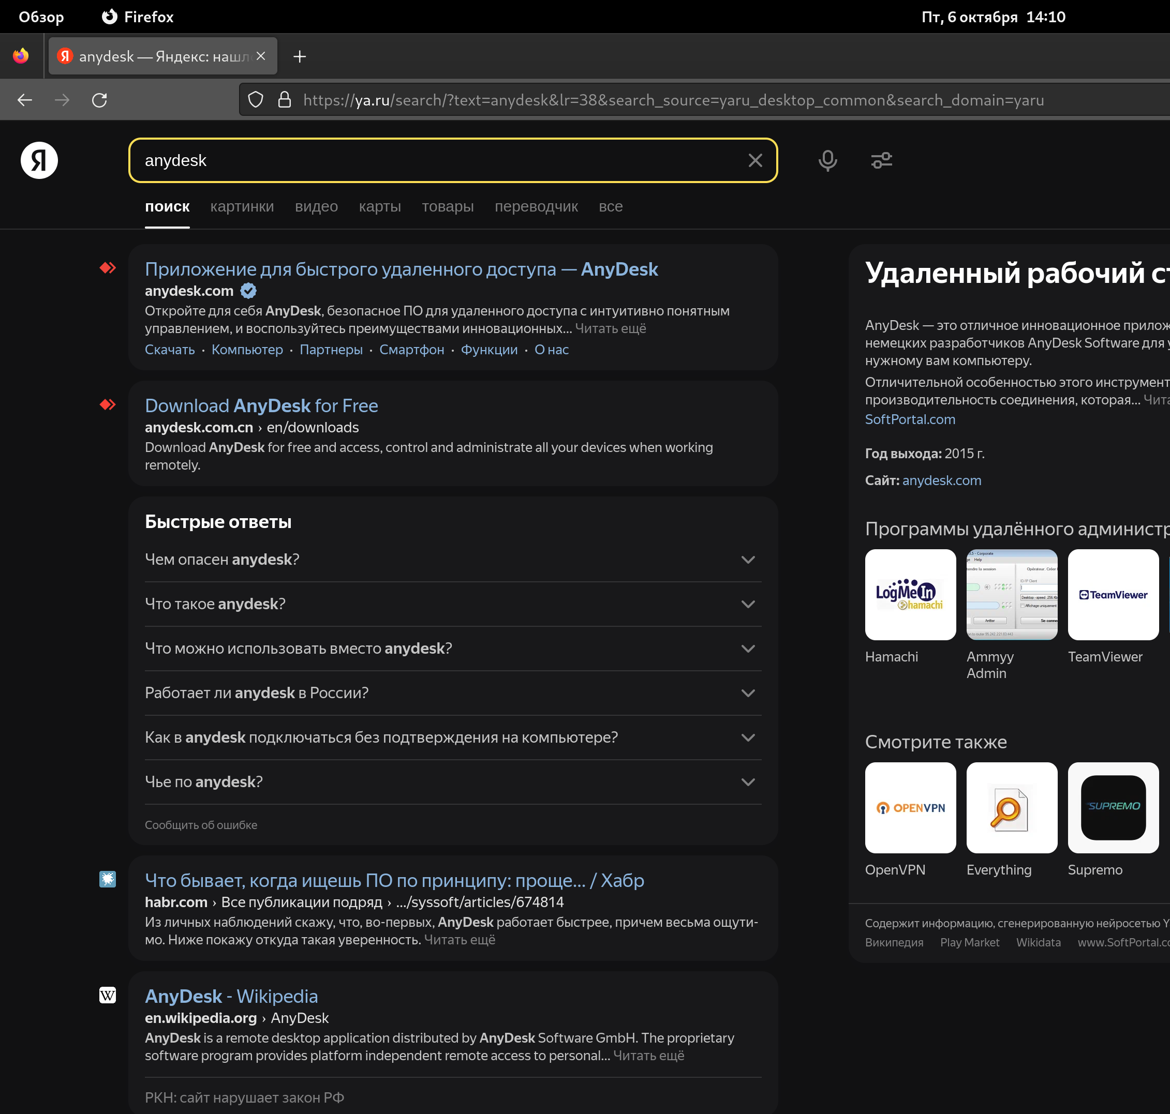Open 'Обзор' activities overview

[41, 17]
